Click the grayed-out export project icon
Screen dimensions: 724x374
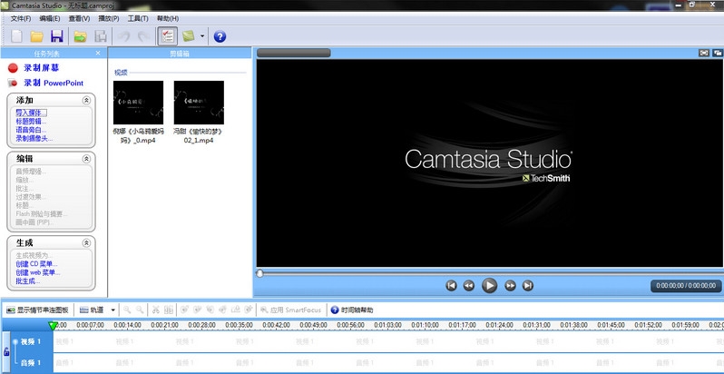tap(101, 36)
